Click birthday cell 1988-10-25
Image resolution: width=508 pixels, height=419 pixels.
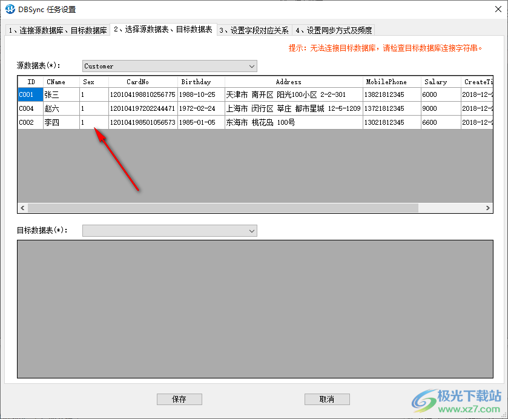201,94
